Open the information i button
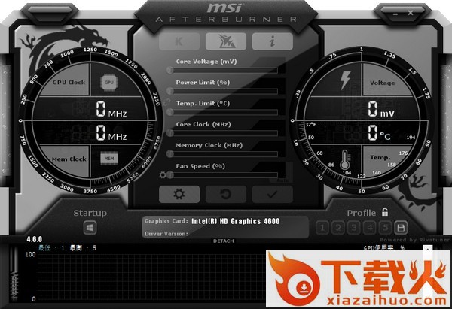The image size is (452, 309). [273, 41]
